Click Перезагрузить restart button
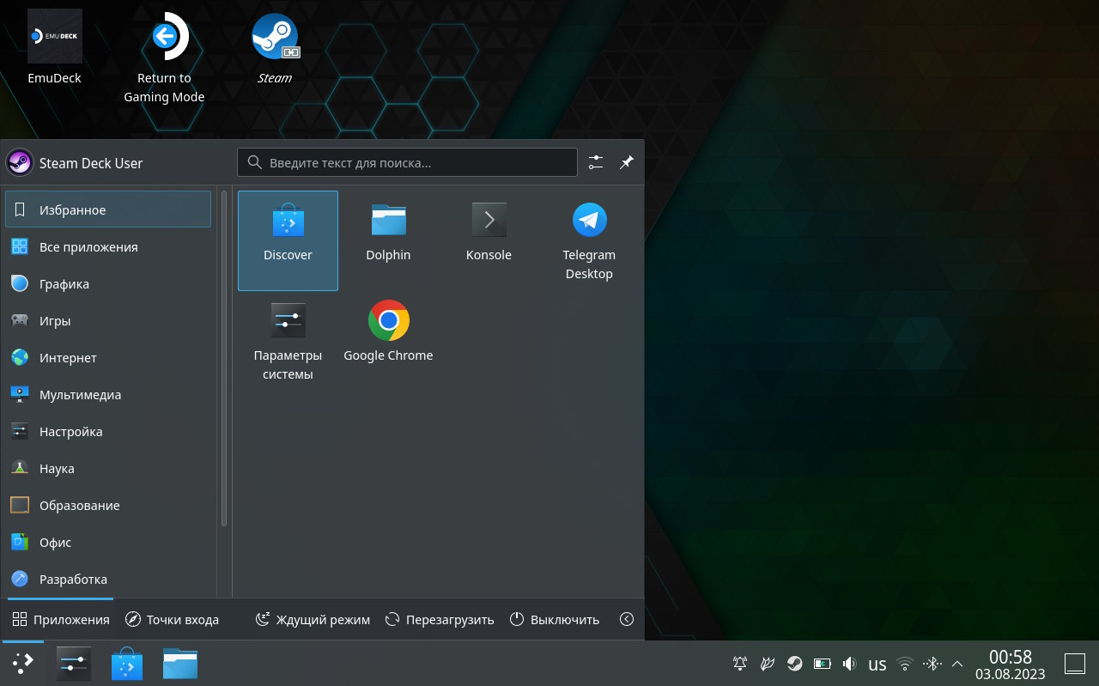This screenshot has height=686, width=1099. point(440,619)
